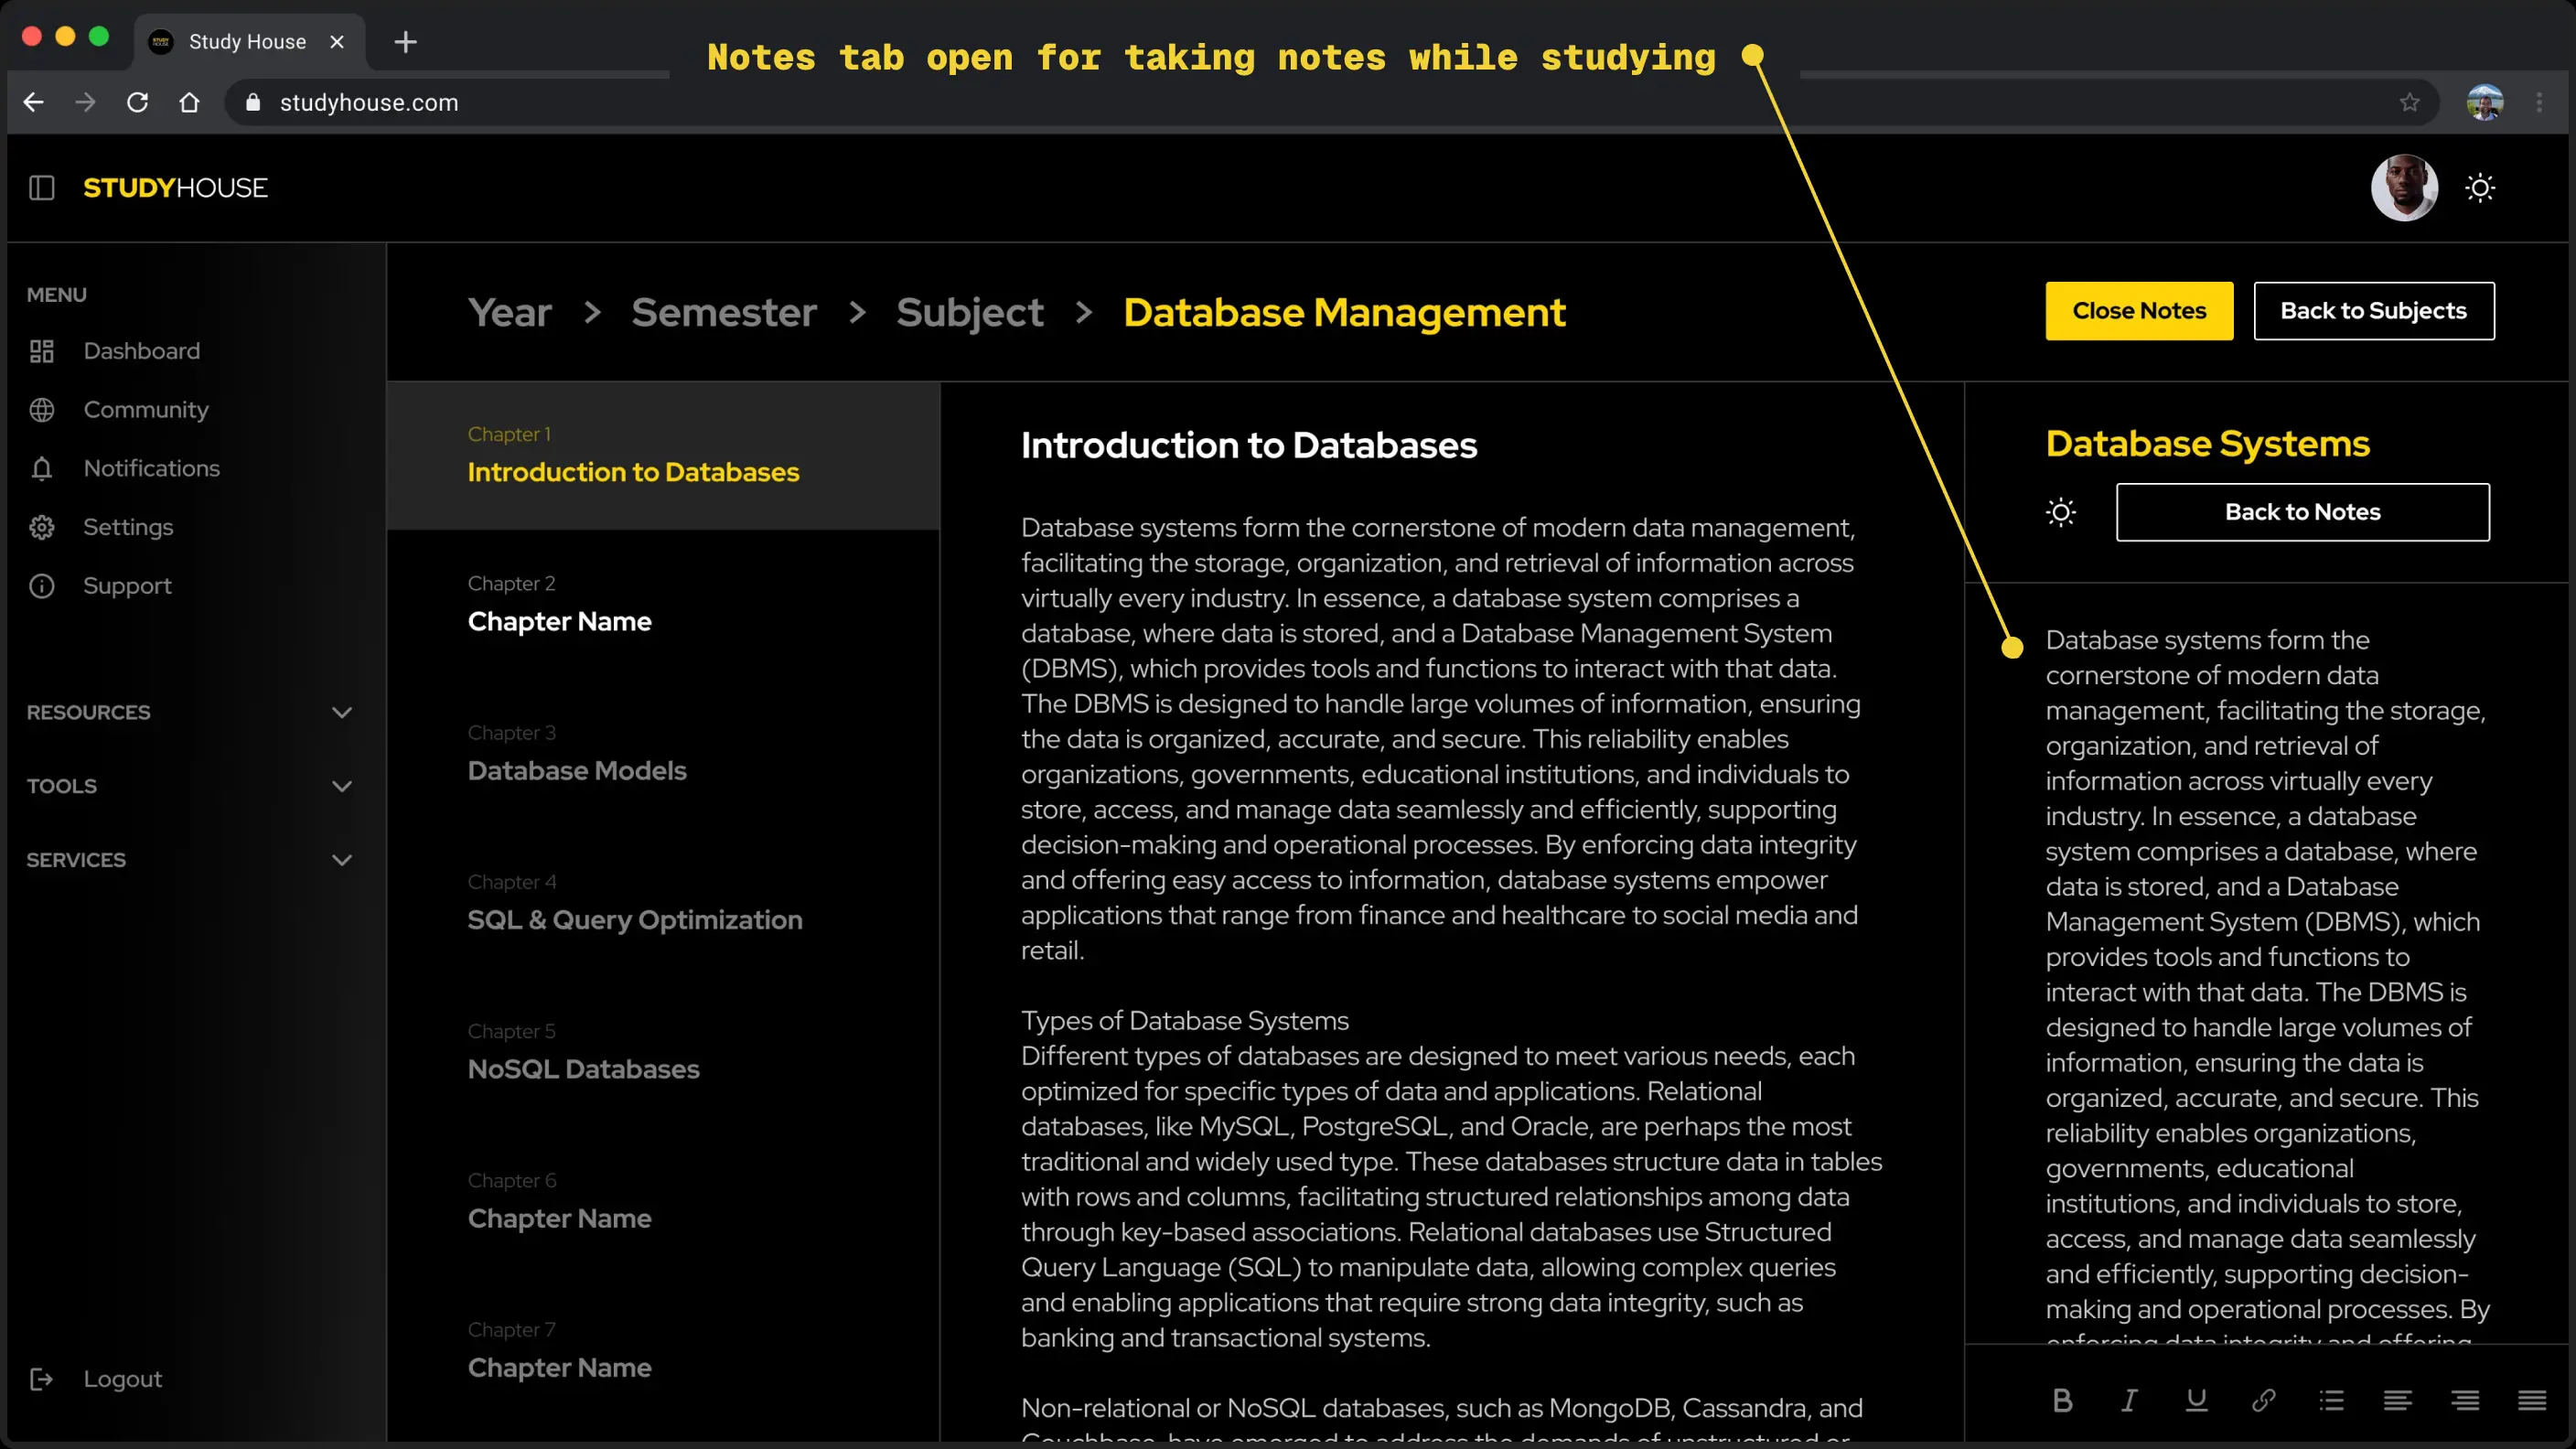Click the Community globe icon

click(41, 410)
